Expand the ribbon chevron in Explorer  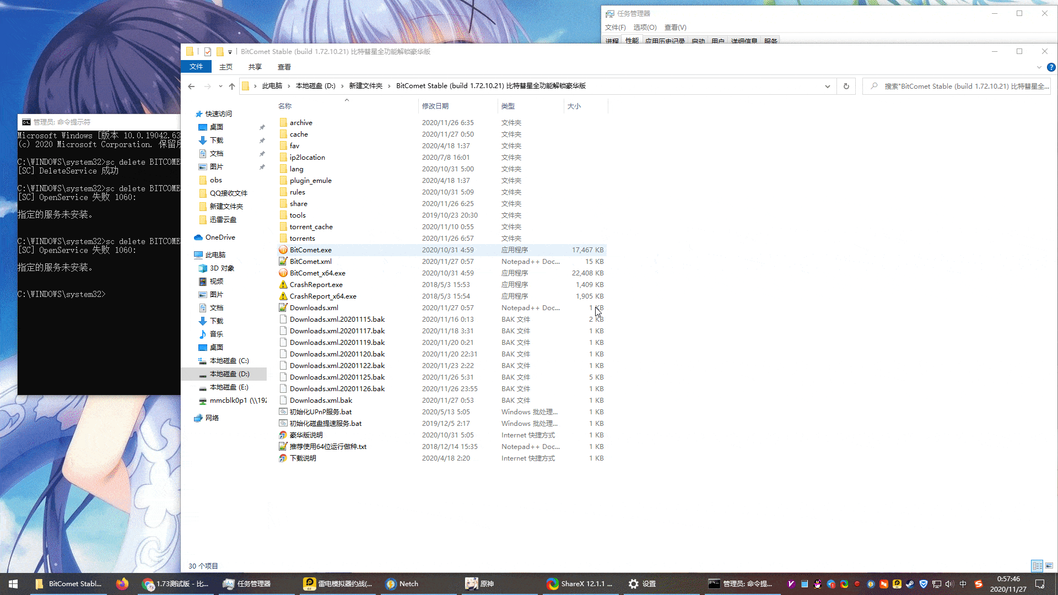coord(1039,67)
